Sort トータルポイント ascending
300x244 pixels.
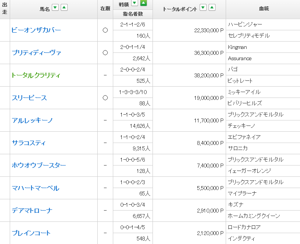[212, 8]
